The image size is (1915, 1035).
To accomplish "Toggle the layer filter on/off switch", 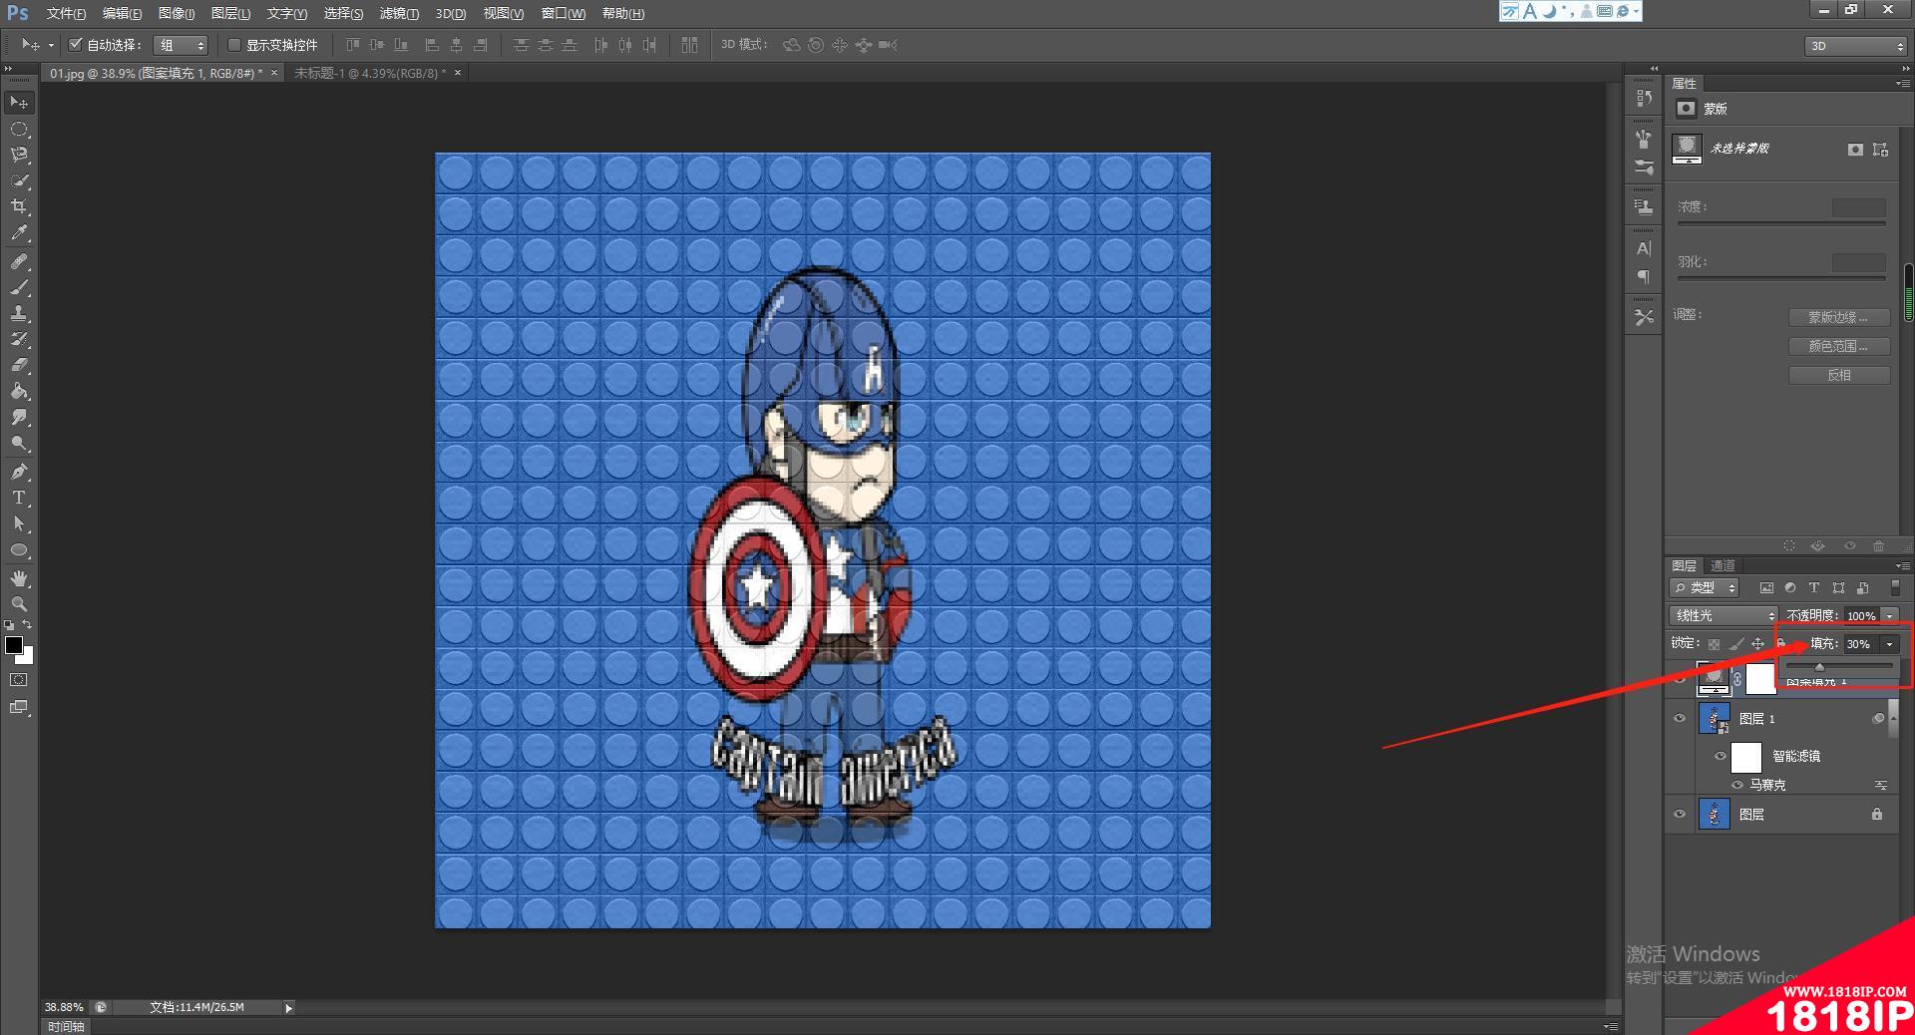I will [1895, 588].
